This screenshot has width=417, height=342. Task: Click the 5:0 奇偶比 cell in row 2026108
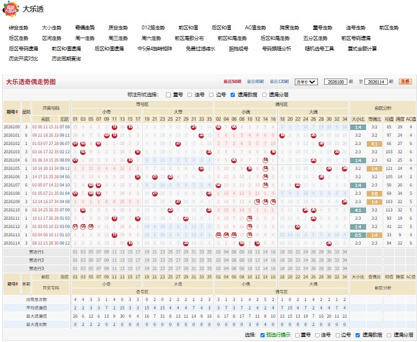pos(374,194)
